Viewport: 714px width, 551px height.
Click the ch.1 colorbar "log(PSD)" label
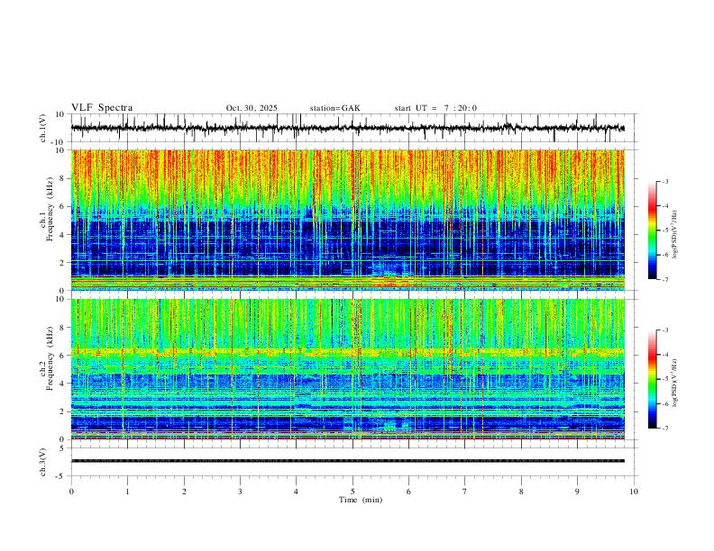(x=675, y=235)
